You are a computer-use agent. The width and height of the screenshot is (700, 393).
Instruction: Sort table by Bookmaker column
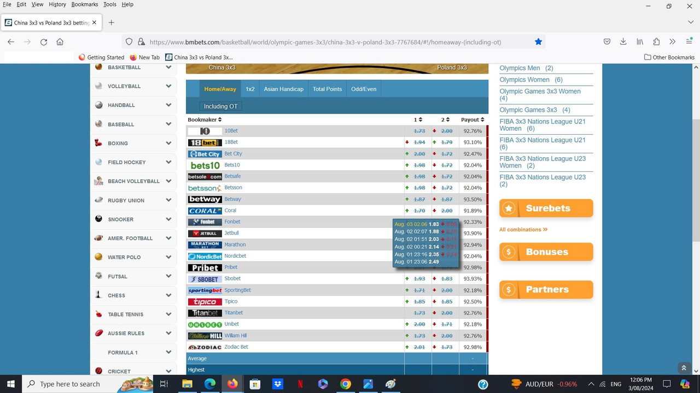(x=205, y=120)
